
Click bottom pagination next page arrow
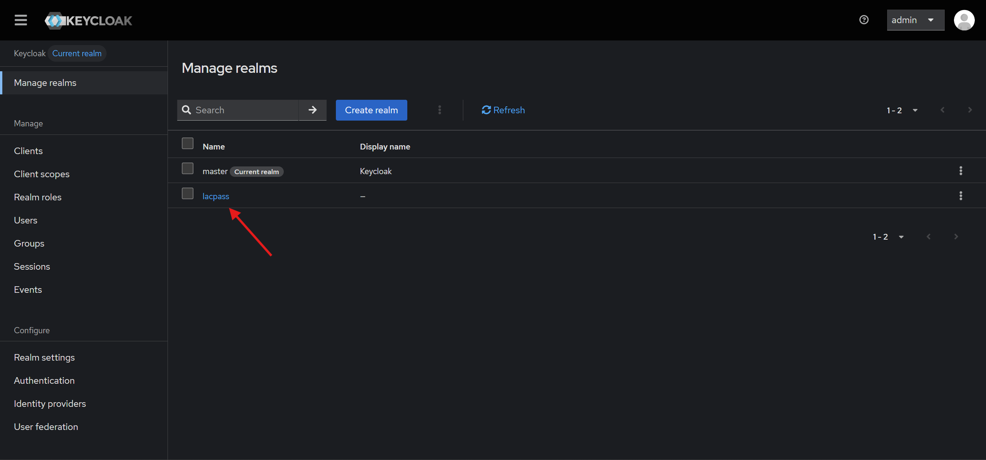click(x=956, y=237)
